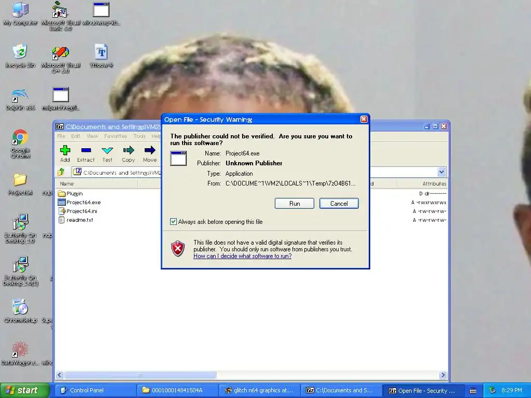Click the Open File - Security taskbar button
The image size is (531, 398).
click(x=423, y=390)
